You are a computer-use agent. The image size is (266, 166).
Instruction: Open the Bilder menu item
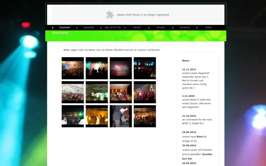coord(209,27)
